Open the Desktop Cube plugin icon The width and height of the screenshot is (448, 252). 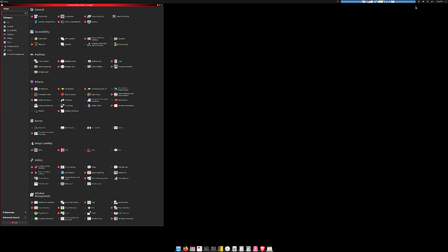[62, 61]
